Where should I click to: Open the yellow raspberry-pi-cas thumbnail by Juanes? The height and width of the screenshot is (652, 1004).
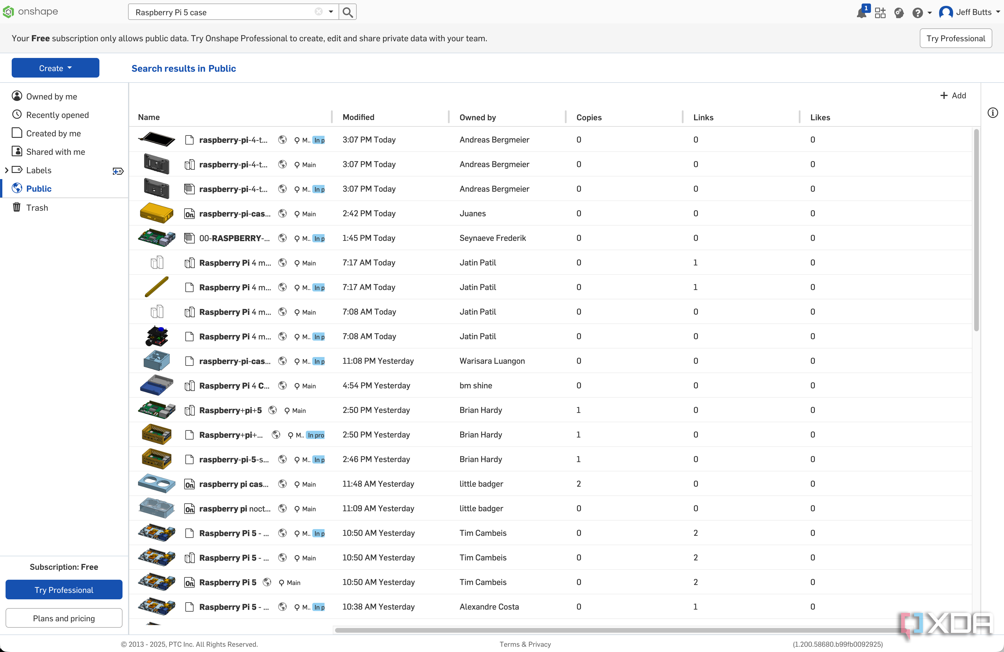pos(156,213)
